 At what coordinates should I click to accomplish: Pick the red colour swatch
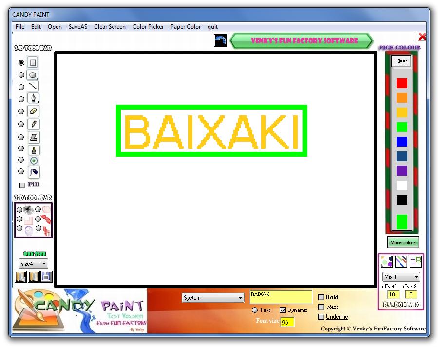401,83
